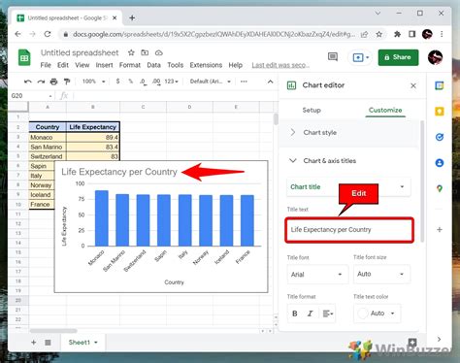Select the Life Expectancy header cell
The width and height of the screenshot is (460, 363).
[93, 127]
